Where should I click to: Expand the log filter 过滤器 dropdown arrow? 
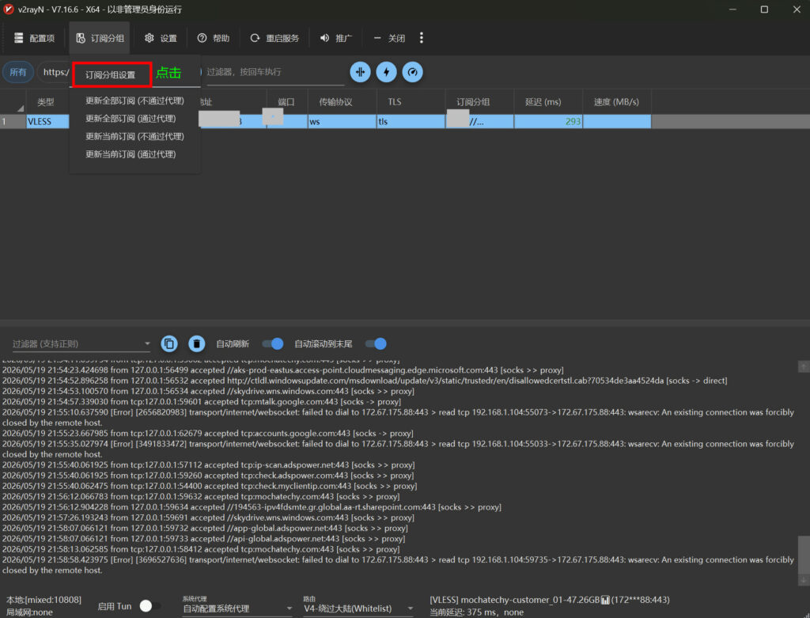(147, 343)
